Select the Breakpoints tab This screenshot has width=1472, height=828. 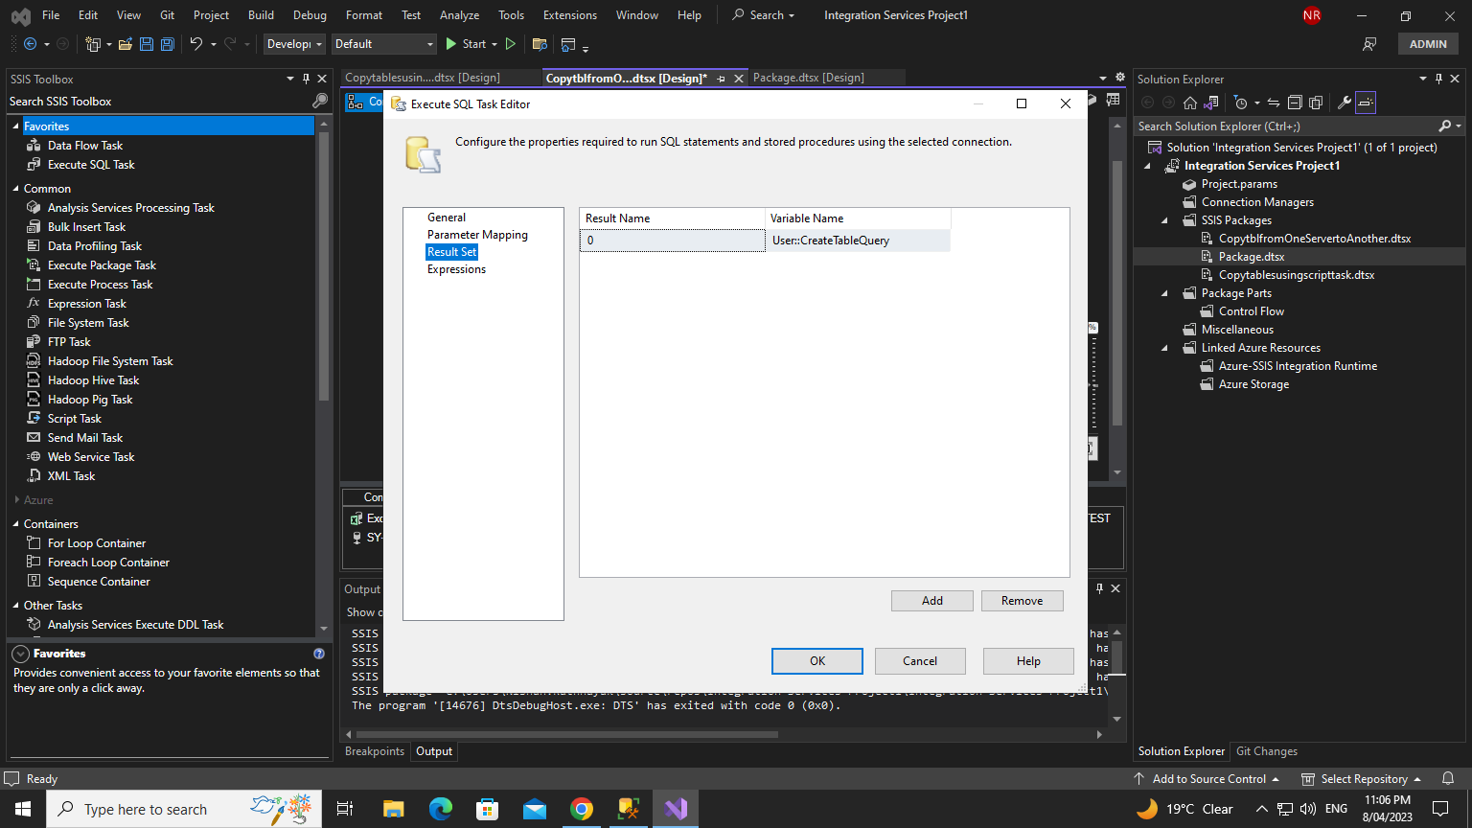(x=375, y=751)
